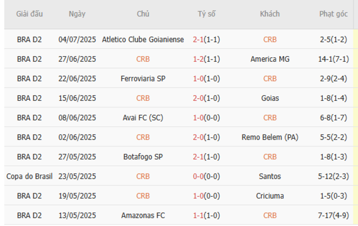The image size is (358, 226).
Task: Click the Phạt góc column header
Action: pos(333,14)
